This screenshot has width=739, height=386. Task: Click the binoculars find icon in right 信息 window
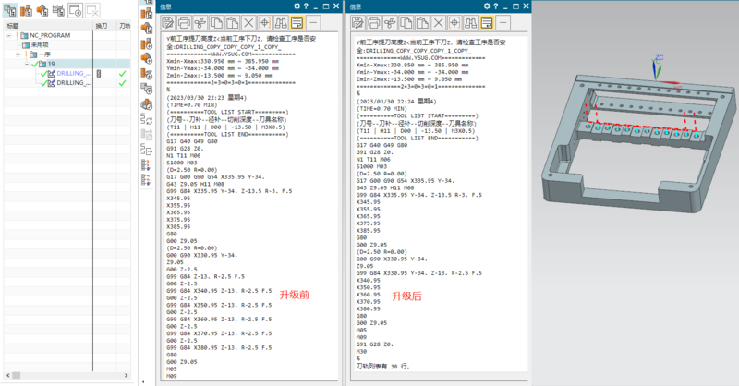point(471,21)
